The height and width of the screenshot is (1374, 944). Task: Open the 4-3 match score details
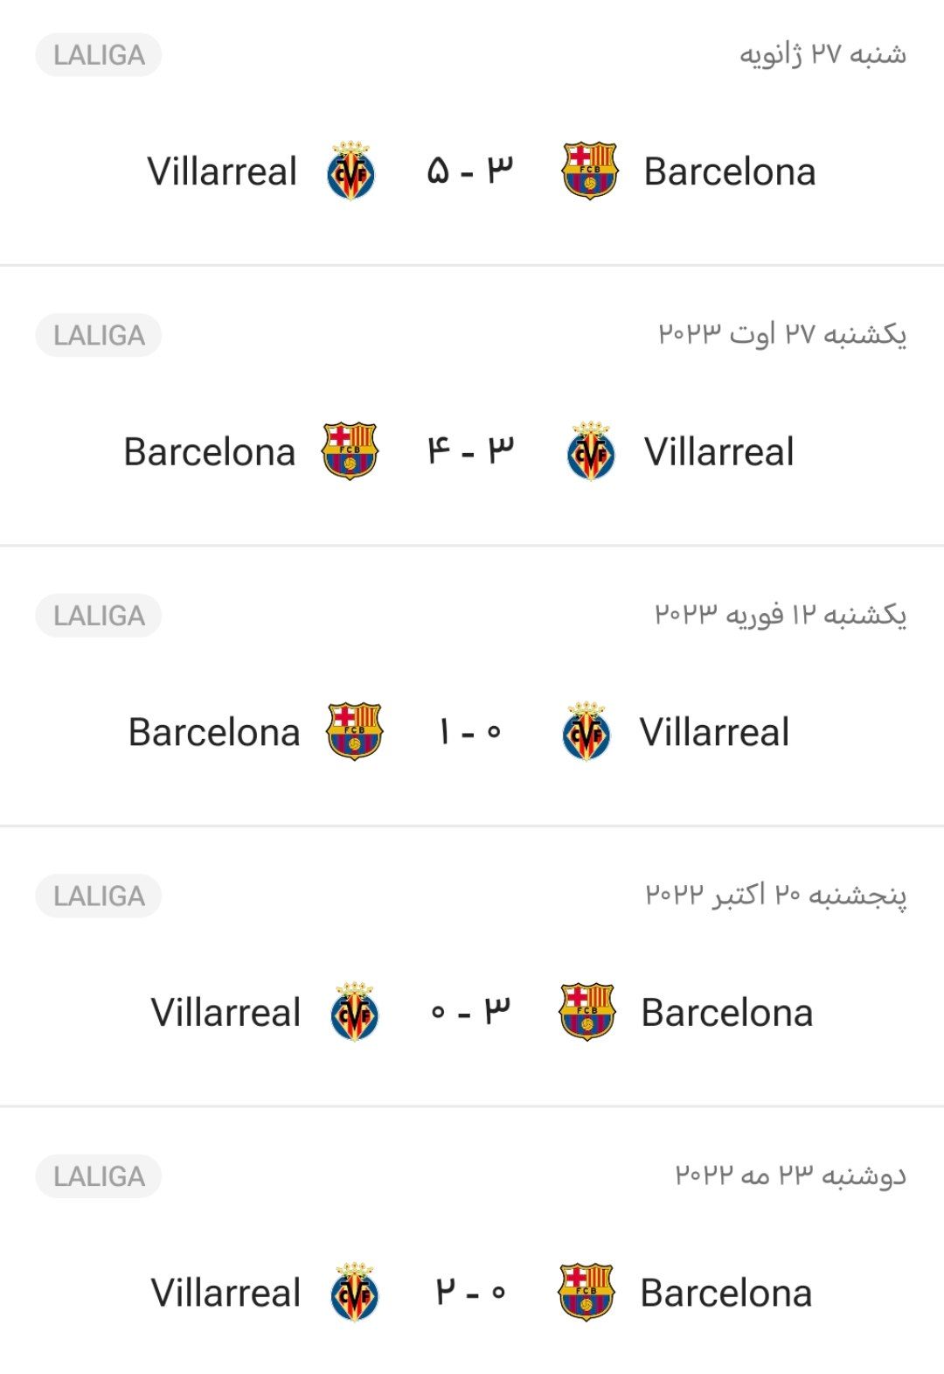pyautogui.click(x=470, y=451)
